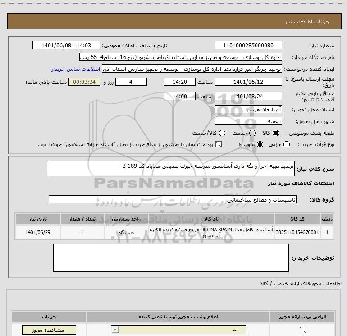Click the جزئیات اطلاعات نیاز title bar
This screenshot has width=347, height=336.
[x=174, y=21]
